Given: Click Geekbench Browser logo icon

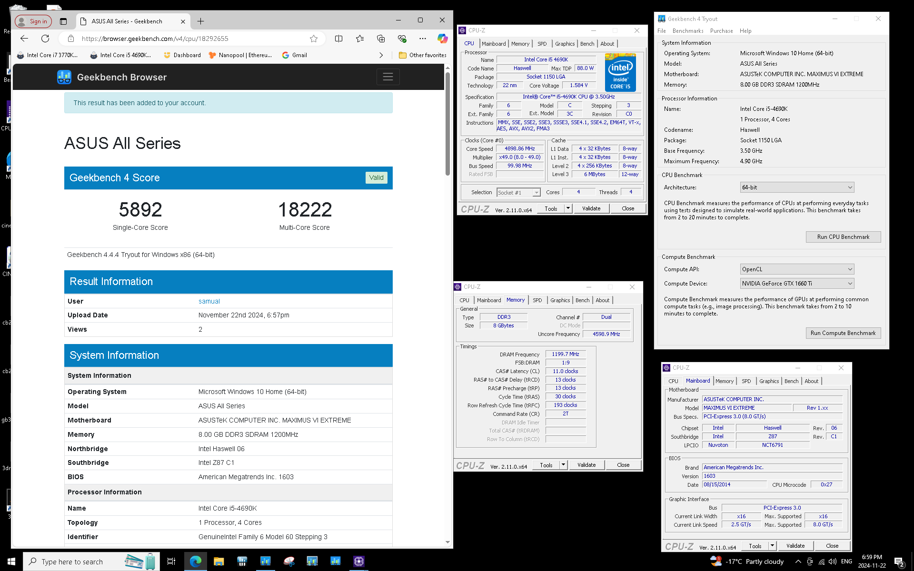Looking at the screenshot, I should click(x=64, y=77).
